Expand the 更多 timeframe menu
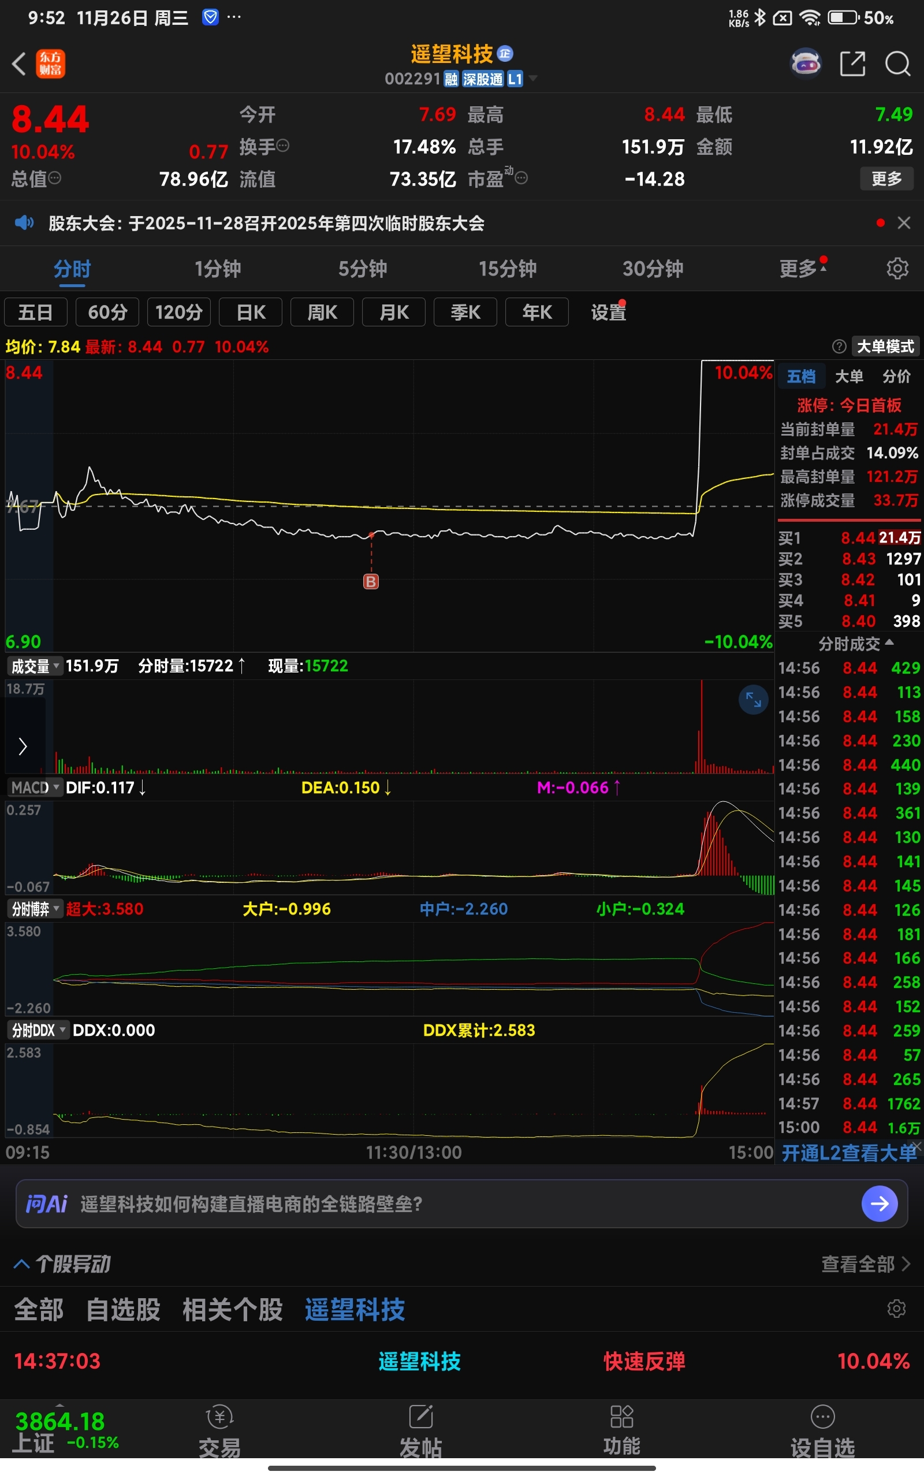Image resolution: width=924 pixels, height=1479 pixels. (802, 268)
